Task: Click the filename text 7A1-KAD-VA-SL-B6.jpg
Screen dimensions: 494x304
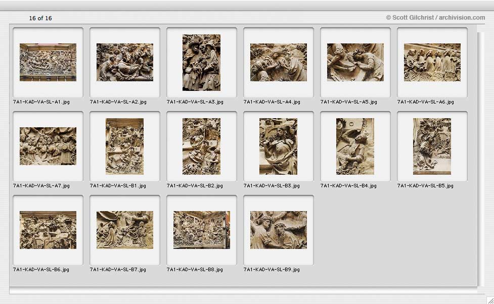Action: pyautogui.click(x=41, y=270)
